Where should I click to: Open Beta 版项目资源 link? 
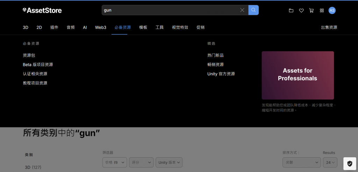point(38,64)
